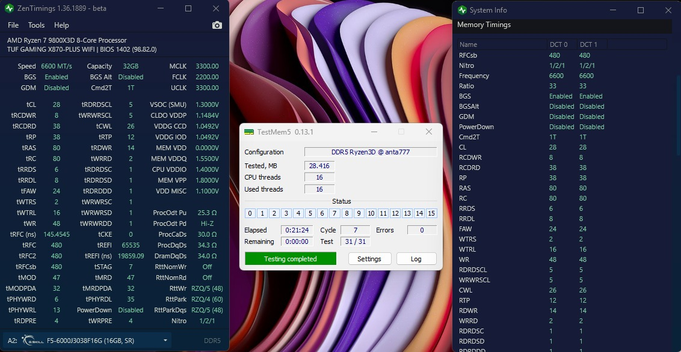Open the File menu in ZenTimings
The image size is (681, 352).
tap(13, 25)
